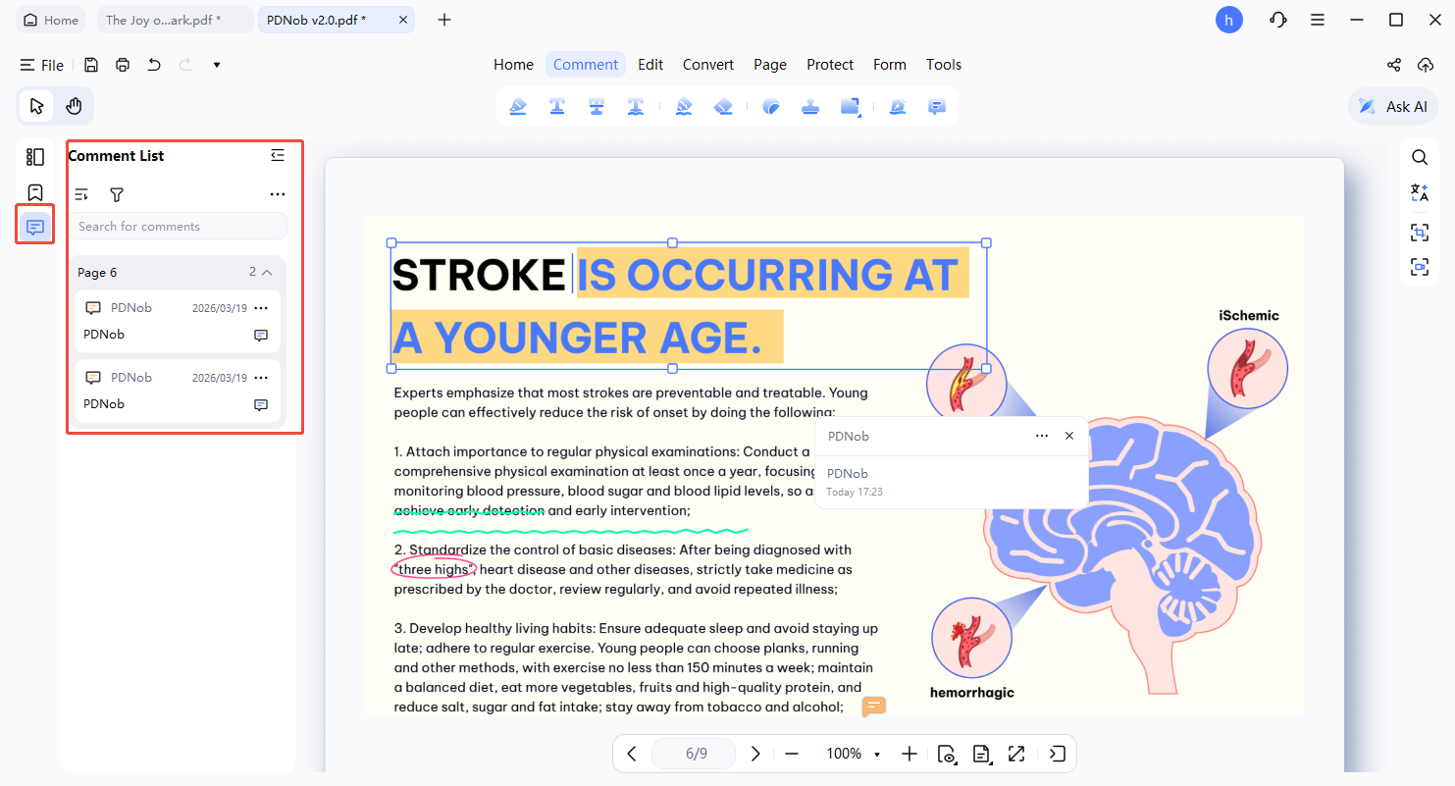Open the zoom level 100% dropdown

coord(876,755)
